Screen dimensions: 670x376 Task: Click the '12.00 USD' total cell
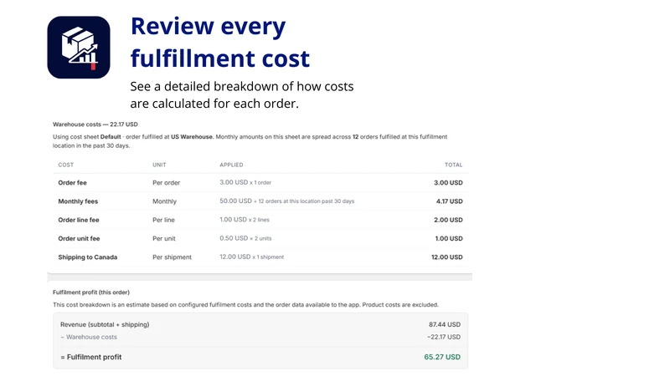coord(447,257)
